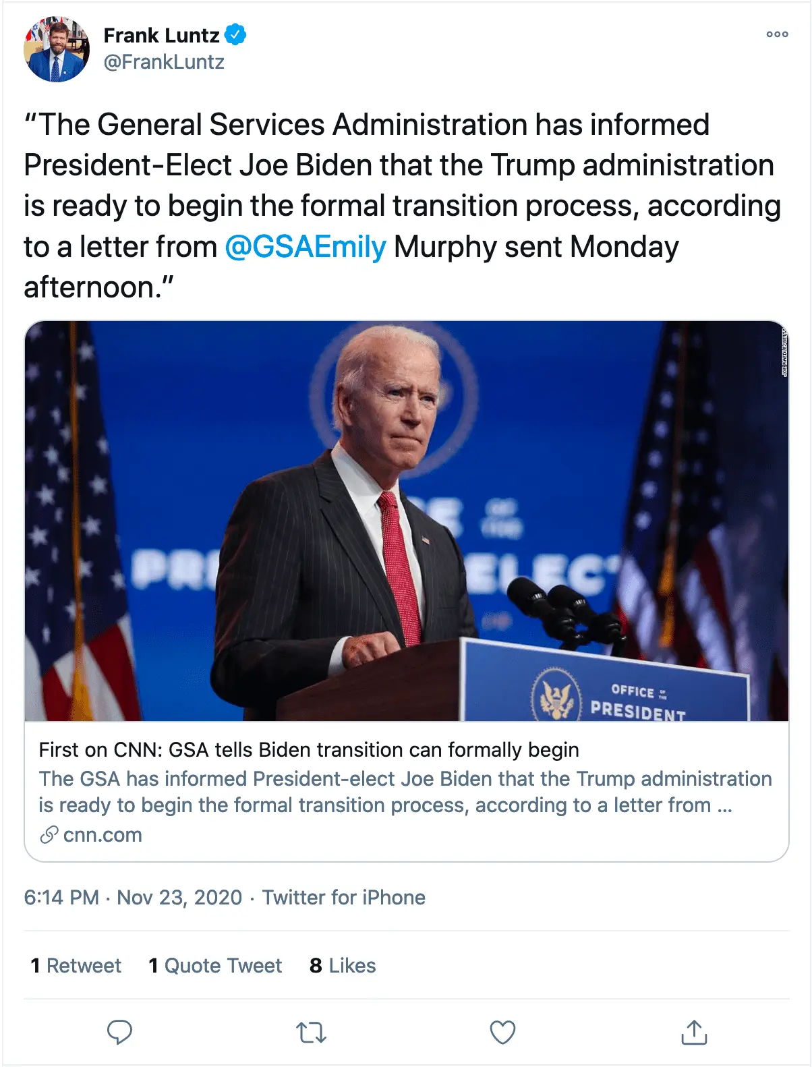View the 1 Retweet list
812x1067 pixels.
[76, 966]
